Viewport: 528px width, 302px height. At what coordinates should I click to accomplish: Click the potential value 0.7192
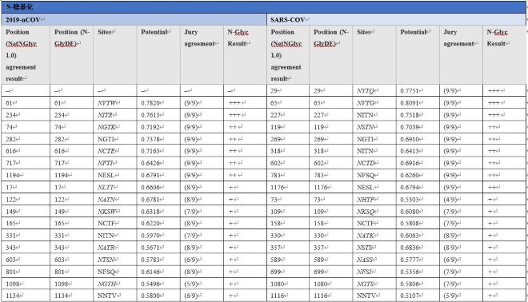point(150,127)
